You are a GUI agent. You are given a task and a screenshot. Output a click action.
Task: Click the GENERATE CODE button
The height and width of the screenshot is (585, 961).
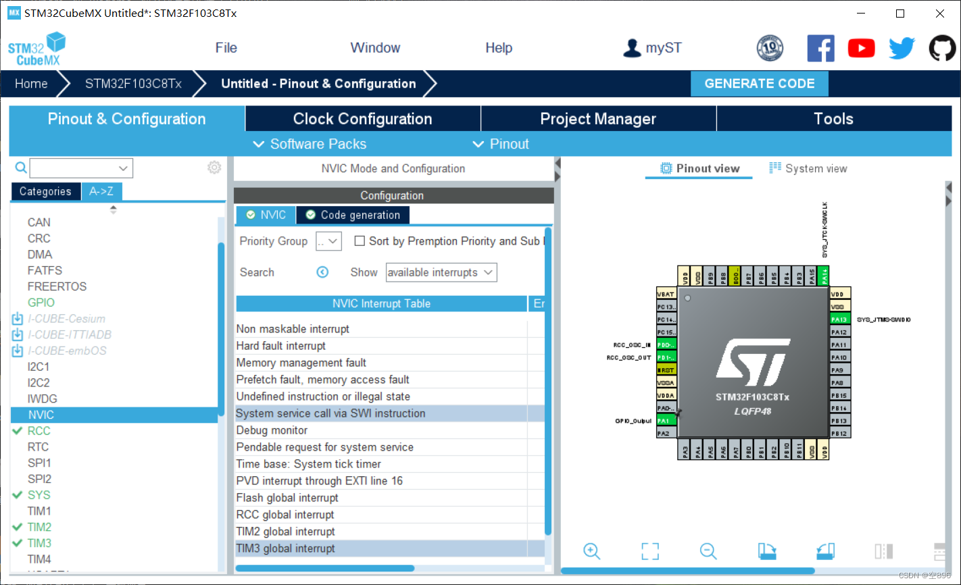click(x=760, y=84)
